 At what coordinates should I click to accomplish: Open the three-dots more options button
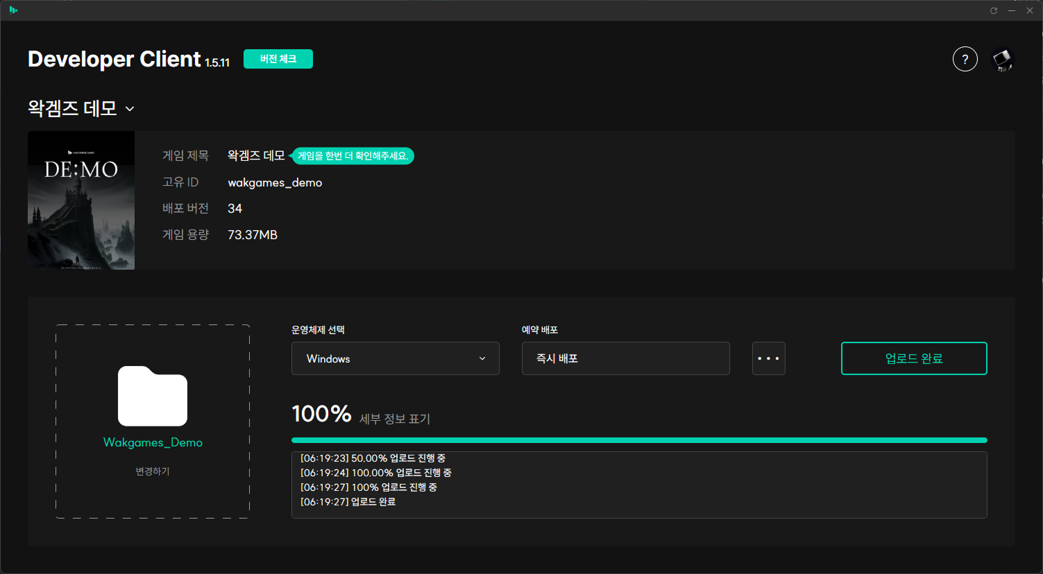(x=768, y=358)
